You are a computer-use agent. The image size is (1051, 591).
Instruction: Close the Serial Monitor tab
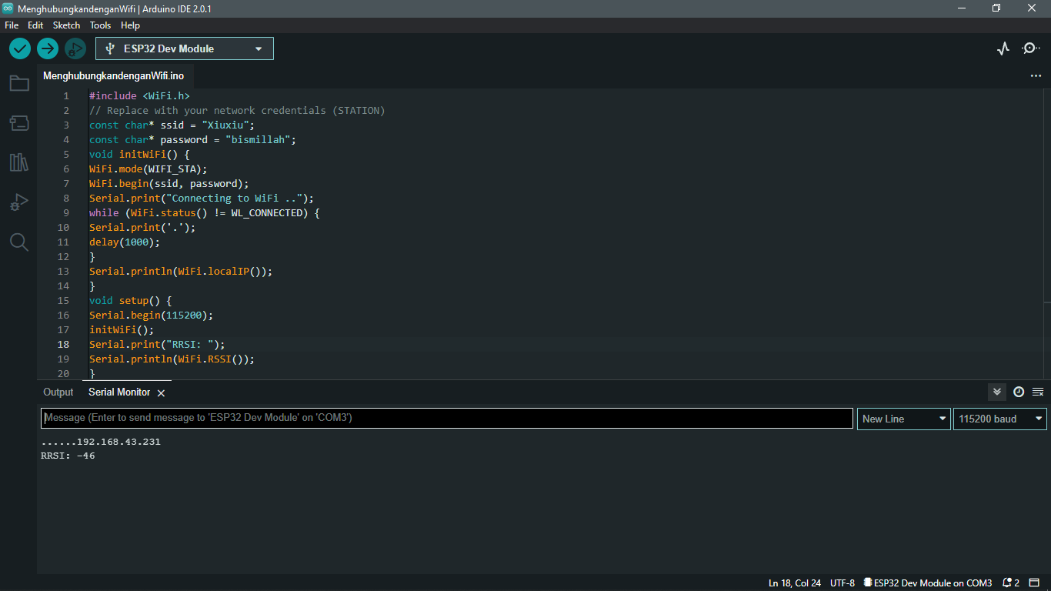pos(161,392)
